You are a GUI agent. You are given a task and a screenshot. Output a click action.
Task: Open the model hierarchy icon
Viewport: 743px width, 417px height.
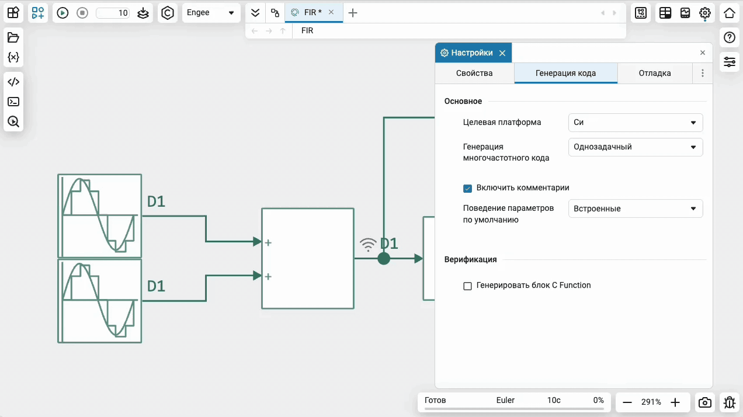coord(275,13)
